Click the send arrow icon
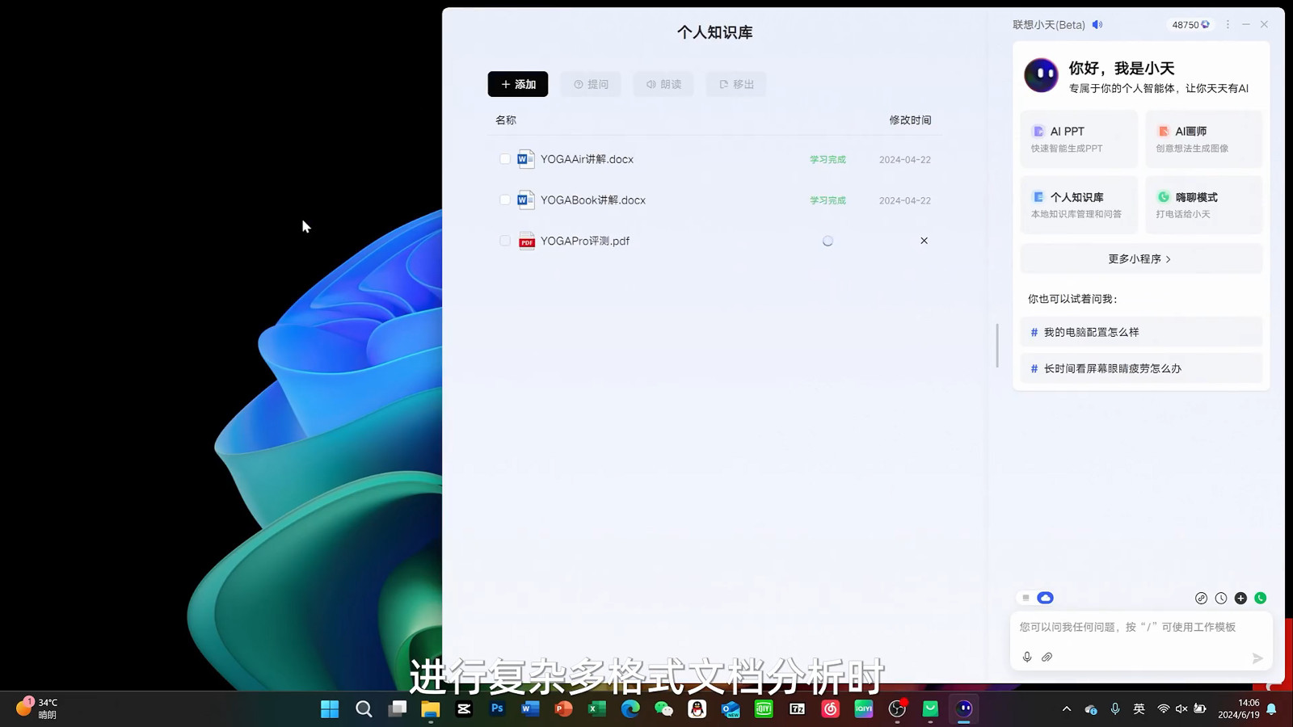This screenshot has height=727, width=1293. point(1257,658)
